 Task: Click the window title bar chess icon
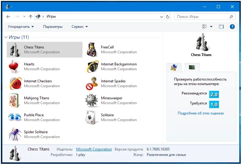pos(7,7)
